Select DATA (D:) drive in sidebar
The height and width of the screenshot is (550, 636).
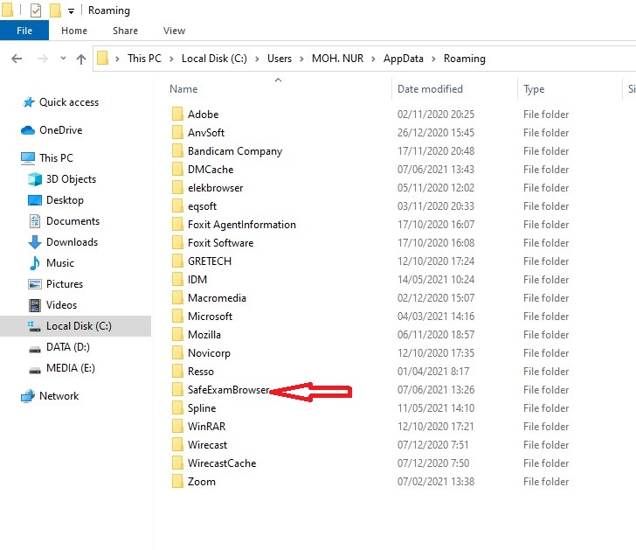tap(68, 347)
